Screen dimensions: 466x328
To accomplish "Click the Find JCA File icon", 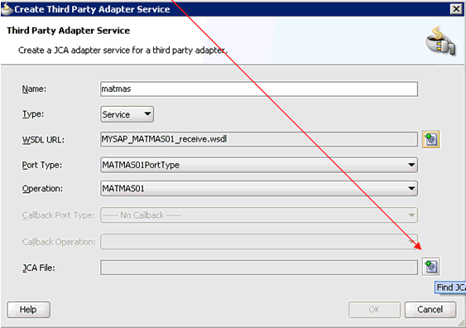I will [431, 267].
